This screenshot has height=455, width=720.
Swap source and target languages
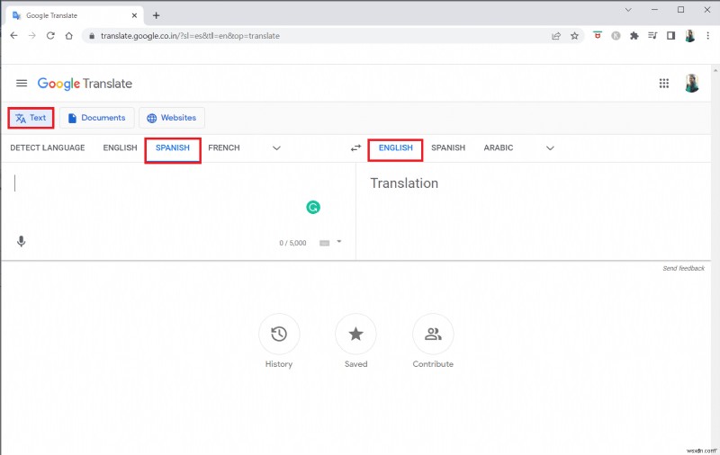point(355,147)
